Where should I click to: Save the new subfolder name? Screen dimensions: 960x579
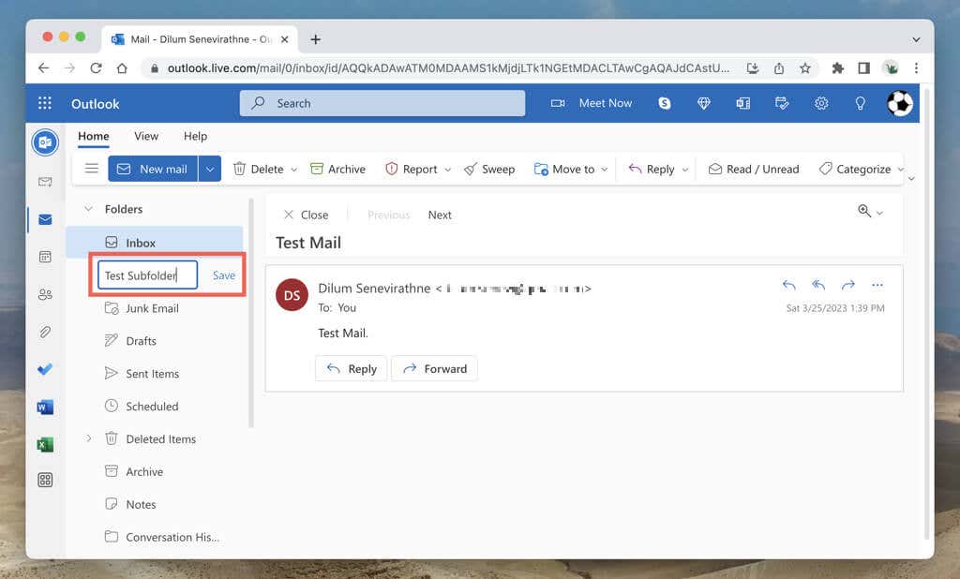click(224, 275)
